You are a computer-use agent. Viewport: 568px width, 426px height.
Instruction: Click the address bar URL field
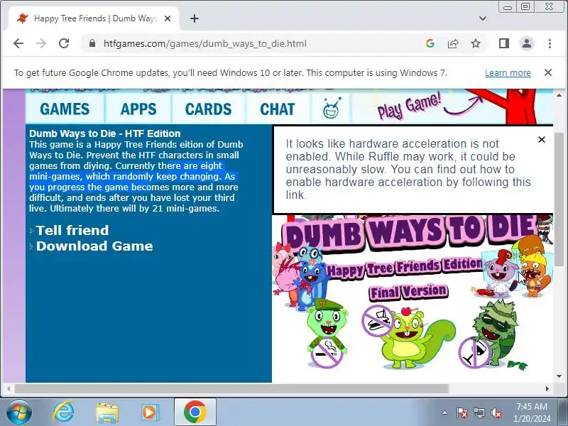[x=253, y=43]
